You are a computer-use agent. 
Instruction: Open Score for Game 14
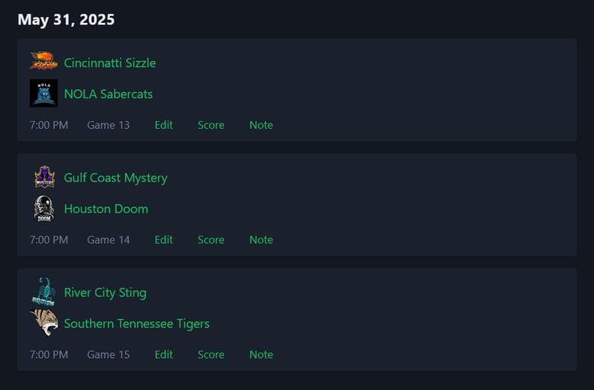point(211,240)
